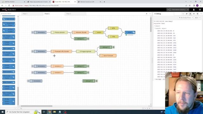
Task: Open Chrome from the Windows taskbar
Action: point(49,112)
